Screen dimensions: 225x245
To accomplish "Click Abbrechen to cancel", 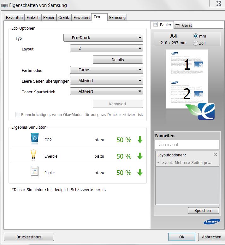I will point(211,237).
